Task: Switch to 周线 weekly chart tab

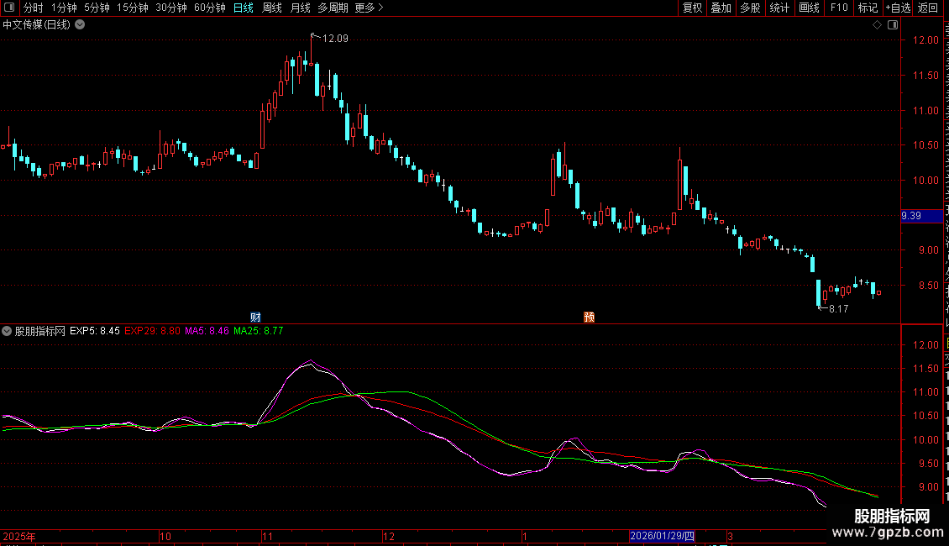Action: coord(272,8)
